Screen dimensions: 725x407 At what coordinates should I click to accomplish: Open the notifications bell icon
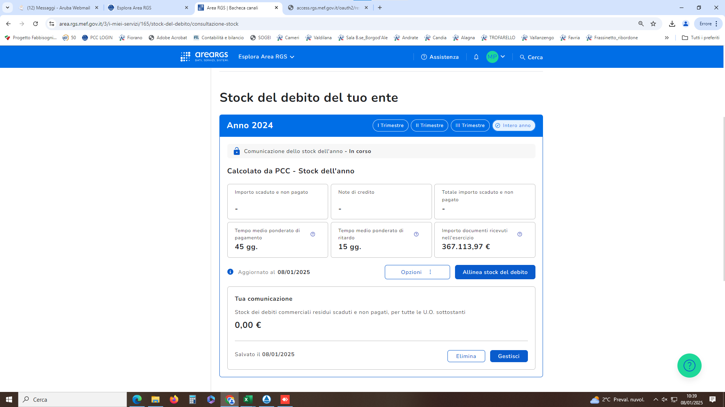point(476,57)
